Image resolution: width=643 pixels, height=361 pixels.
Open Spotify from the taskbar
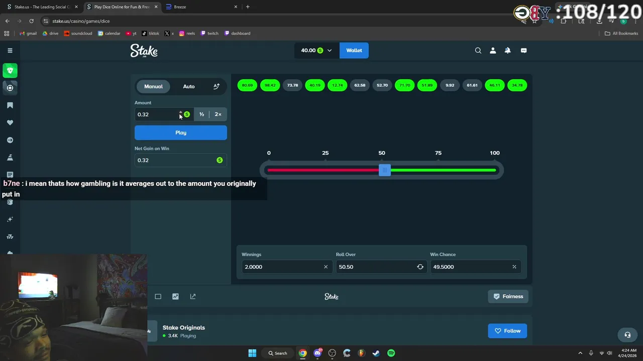(x=391, y=353)
